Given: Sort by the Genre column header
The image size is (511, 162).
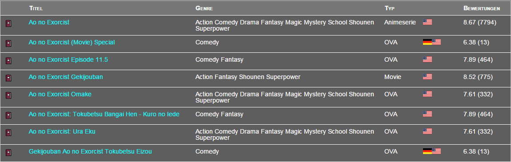Looking at the screenshot, I should 204,8.
